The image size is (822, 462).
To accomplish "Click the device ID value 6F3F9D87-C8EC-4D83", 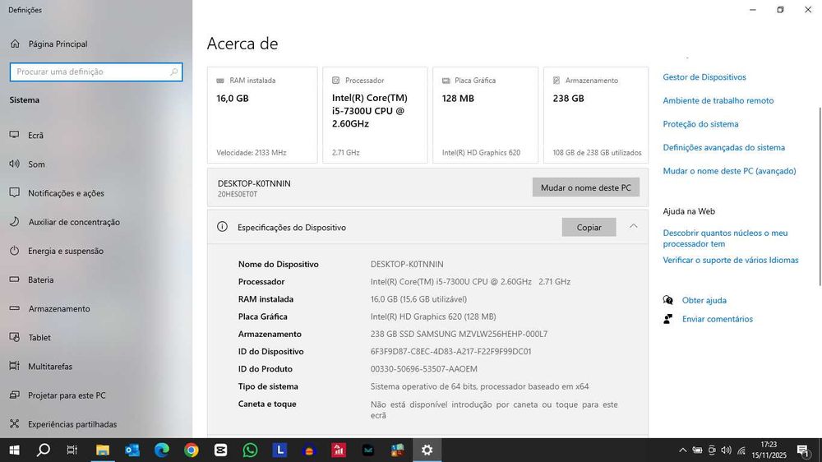I will (x=450, y=351).
